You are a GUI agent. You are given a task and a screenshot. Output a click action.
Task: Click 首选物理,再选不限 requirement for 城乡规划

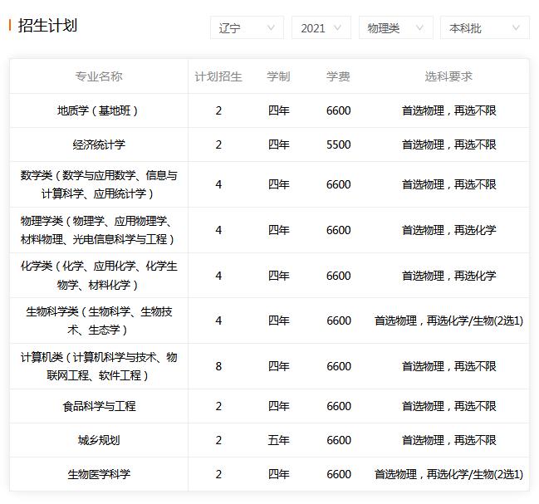[x=449, y=440]
